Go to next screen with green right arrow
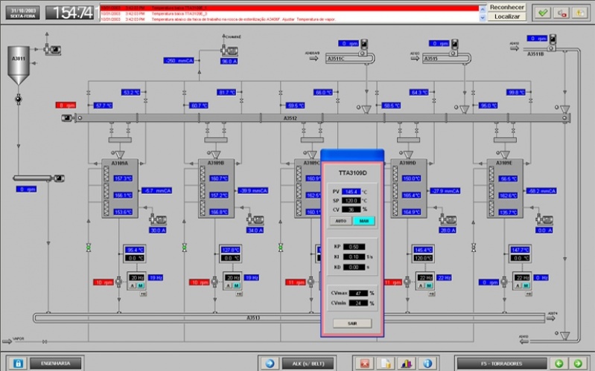Viewport: 595px width, 371px height. 578,364
